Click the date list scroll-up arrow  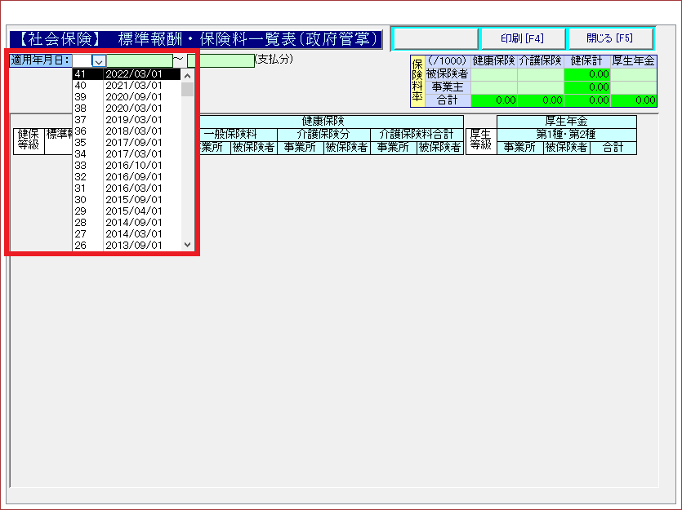187,74
